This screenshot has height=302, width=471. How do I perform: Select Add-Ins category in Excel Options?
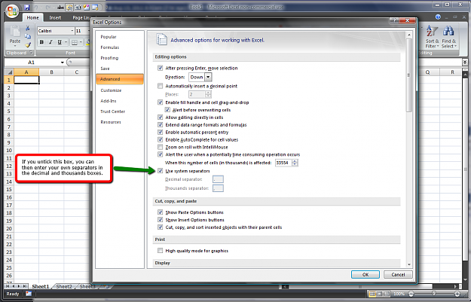click(109, 101)
